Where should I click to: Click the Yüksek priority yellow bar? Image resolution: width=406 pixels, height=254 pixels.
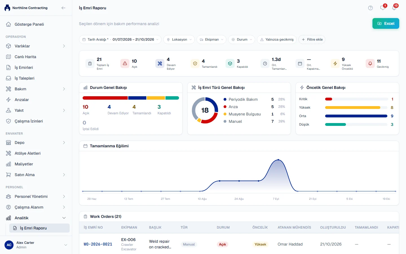(x=353, y=108)
